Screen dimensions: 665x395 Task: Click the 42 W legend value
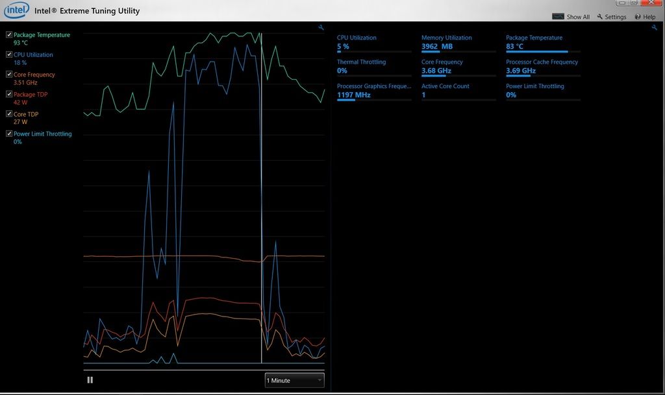pyautogui.click(x=20, y=102)
